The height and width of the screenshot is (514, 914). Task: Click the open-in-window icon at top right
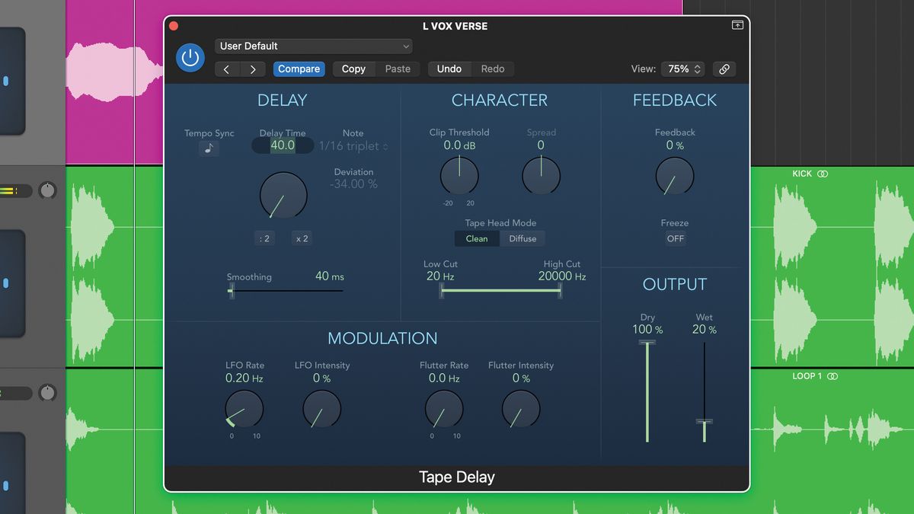coord(737,25)
